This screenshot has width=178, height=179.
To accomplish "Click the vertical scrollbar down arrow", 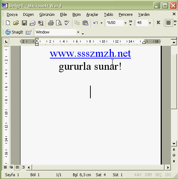I will [174, 143].
